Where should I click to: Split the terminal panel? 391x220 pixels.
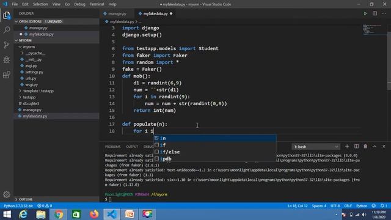click(356, 147)
